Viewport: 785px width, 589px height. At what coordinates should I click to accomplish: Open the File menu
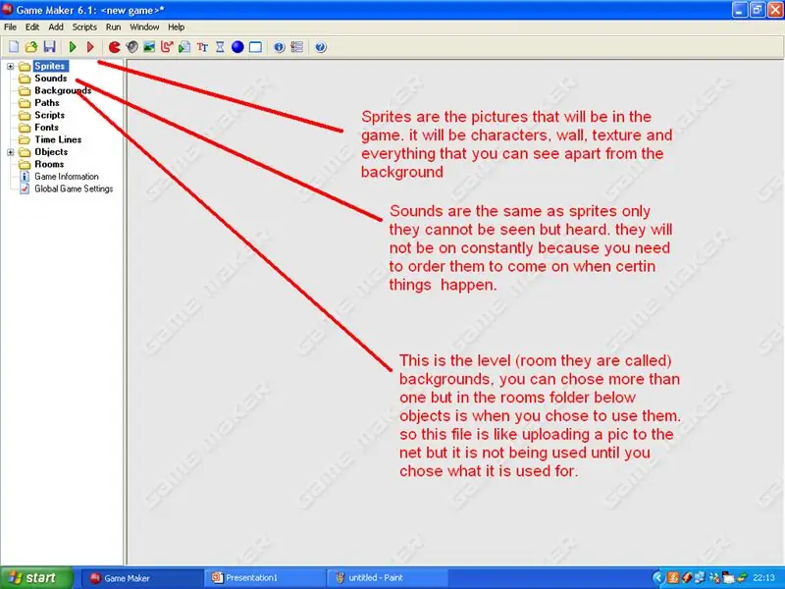[11, 27]
